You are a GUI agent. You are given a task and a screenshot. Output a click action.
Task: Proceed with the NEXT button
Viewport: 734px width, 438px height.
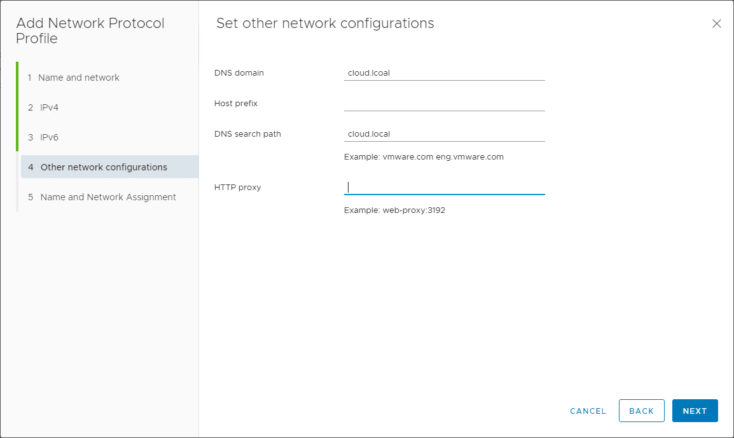[695, 411]
